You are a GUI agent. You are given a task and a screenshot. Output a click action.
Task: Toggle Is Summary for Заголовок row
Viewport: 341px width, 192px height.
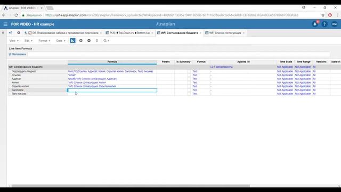(x=189, y=90)
